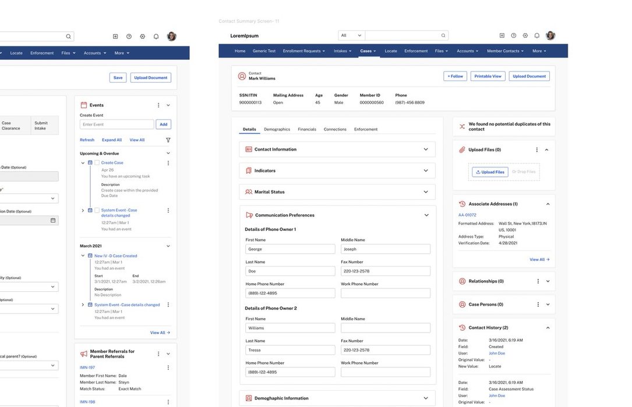This screenshot has width=632, height=407.
Task: Open the Events panel three-dot menu
Action: (x=158, y=105)
